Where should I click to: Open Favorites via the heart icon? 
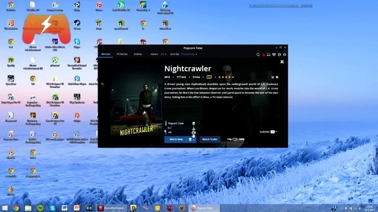[274, 55]
